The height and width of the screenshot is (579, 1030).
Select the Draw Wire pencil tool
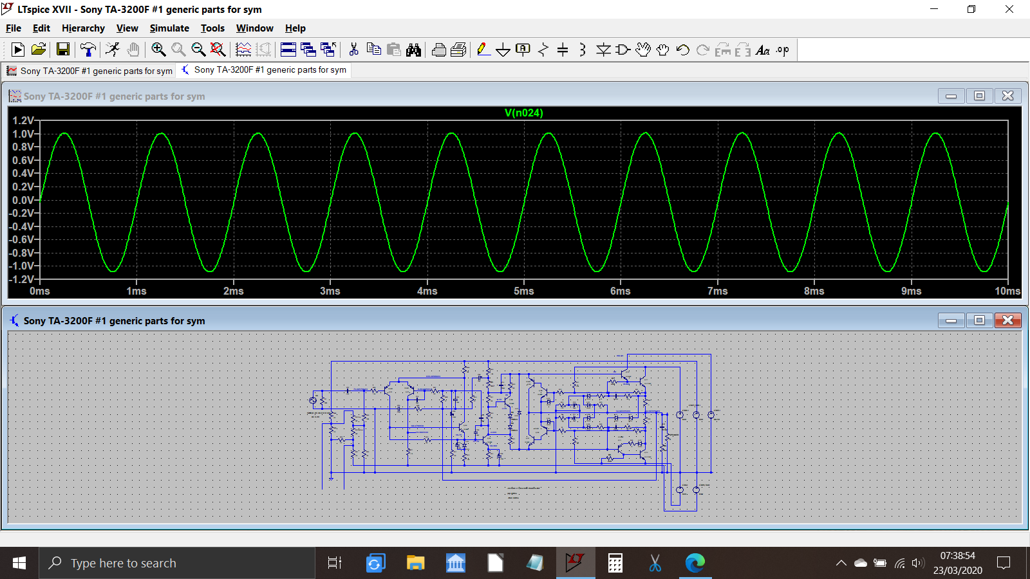483,50
